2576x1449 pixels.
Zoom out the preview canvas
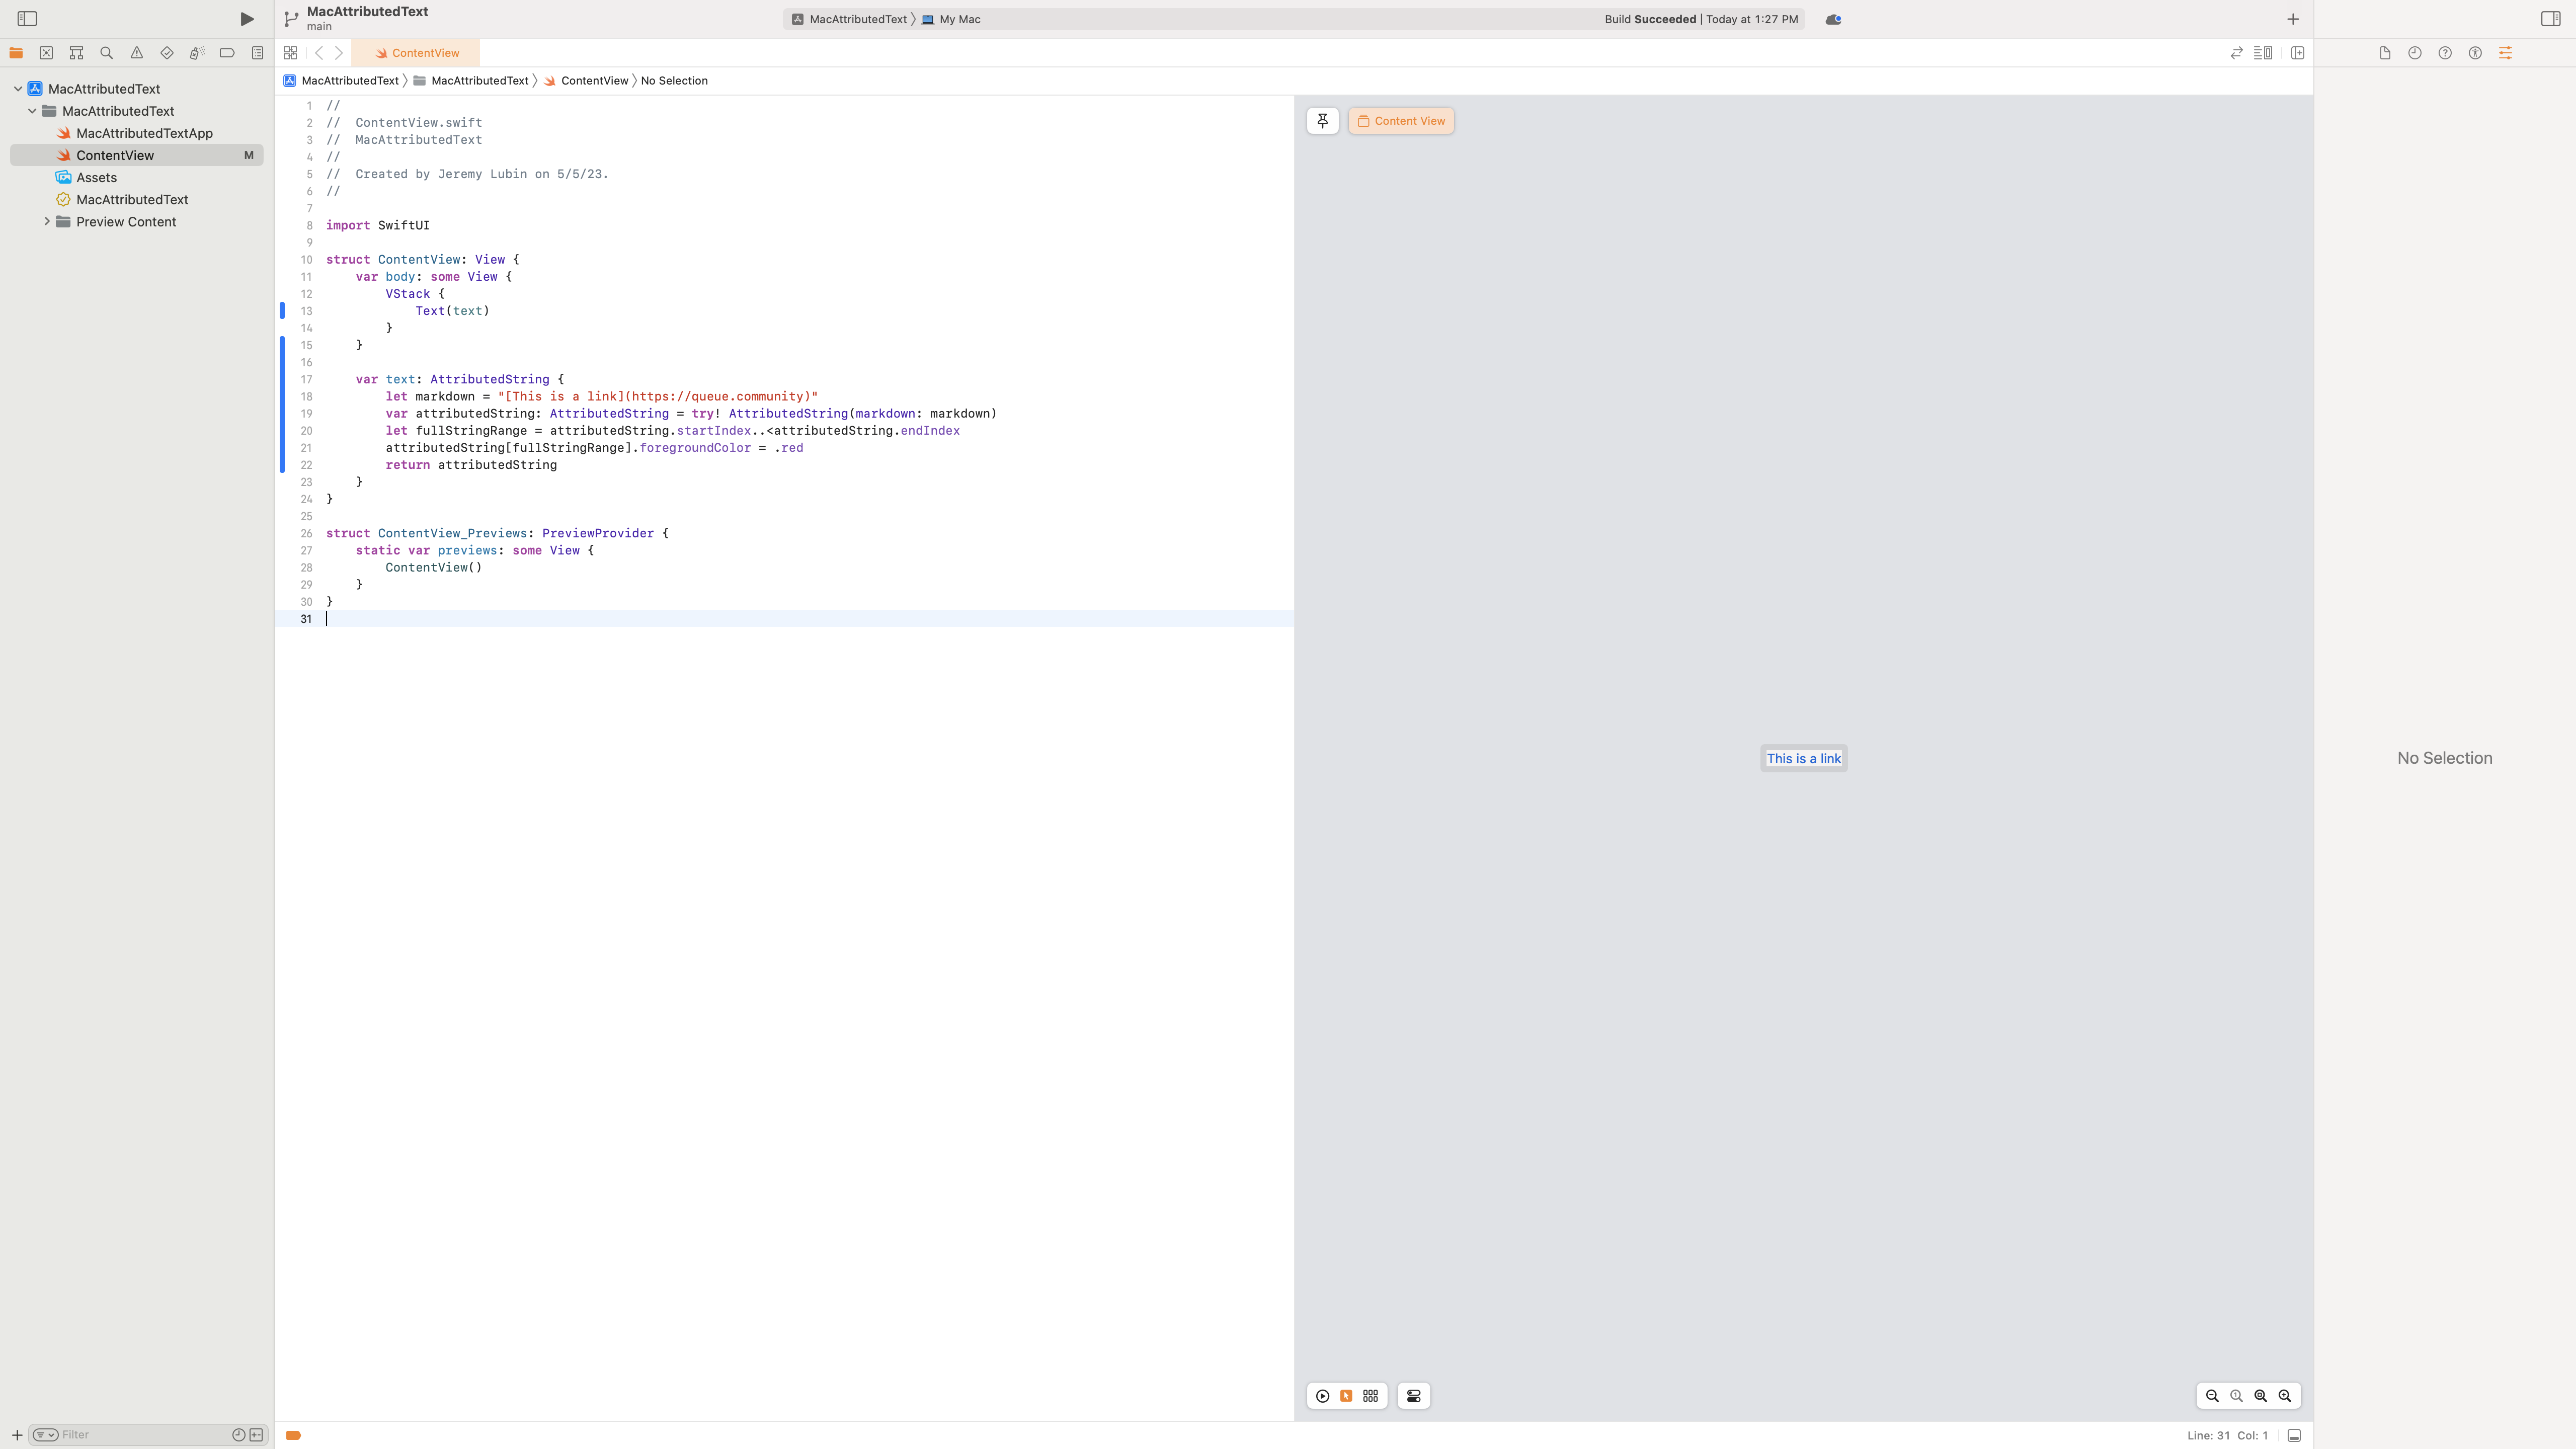tap(2212, 1396)
